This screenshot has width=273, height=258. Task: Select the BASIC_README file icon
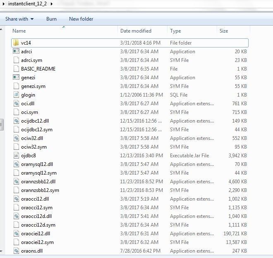pyautogui.click(x=16, y=69)
